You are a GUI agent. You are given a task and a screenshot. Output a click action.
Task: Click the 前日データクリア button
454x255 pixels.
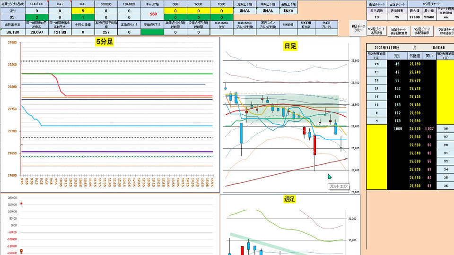[x=358, y=28]
